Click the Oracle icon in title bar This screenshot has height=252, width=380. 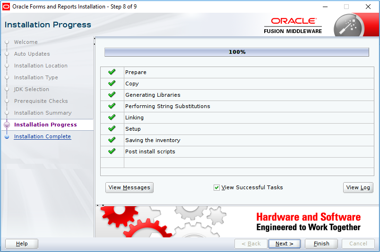tap(6, 7)
